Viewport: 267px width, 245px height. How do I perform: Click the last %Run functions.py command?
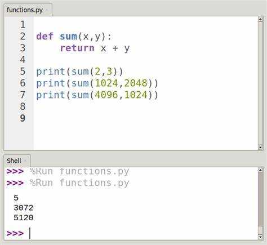79,183
